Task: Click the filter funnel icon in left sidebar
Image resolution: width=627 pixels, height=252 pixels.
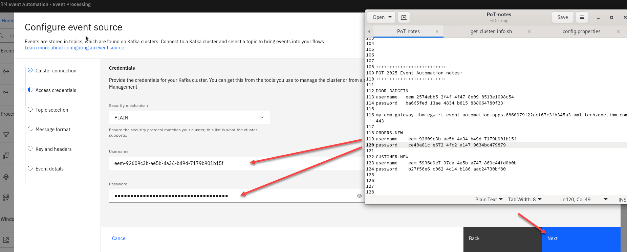Action: (x=6, y=135)
